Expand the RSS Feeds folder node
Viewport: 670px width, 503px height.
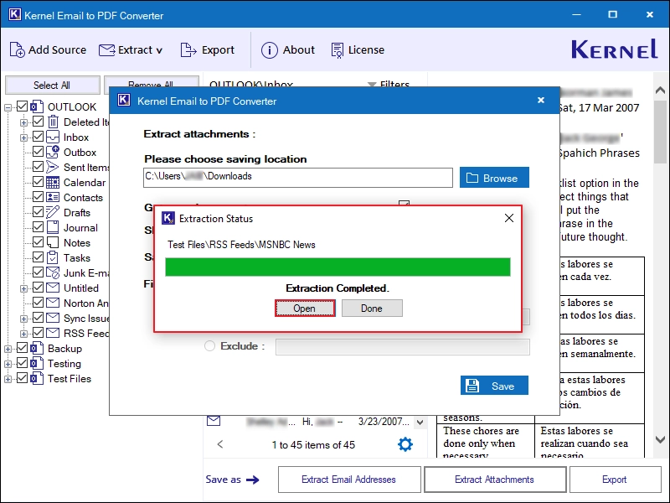point(23,334)
